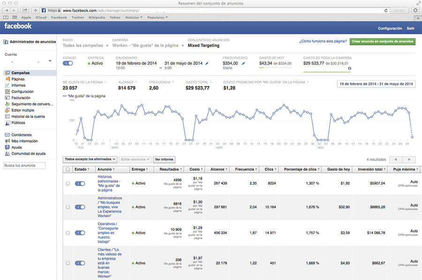Expand 'Todos excepto los eliminados' filter dropdown
Screen dimensions: 422x280
click(90, 159)
